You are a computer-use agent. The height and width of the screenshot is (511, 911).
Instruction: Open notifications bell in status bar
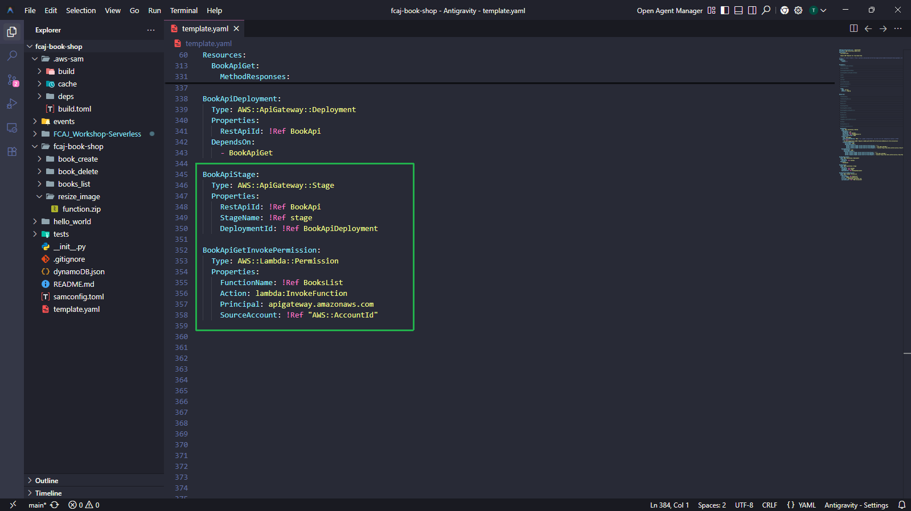[902, 505]
